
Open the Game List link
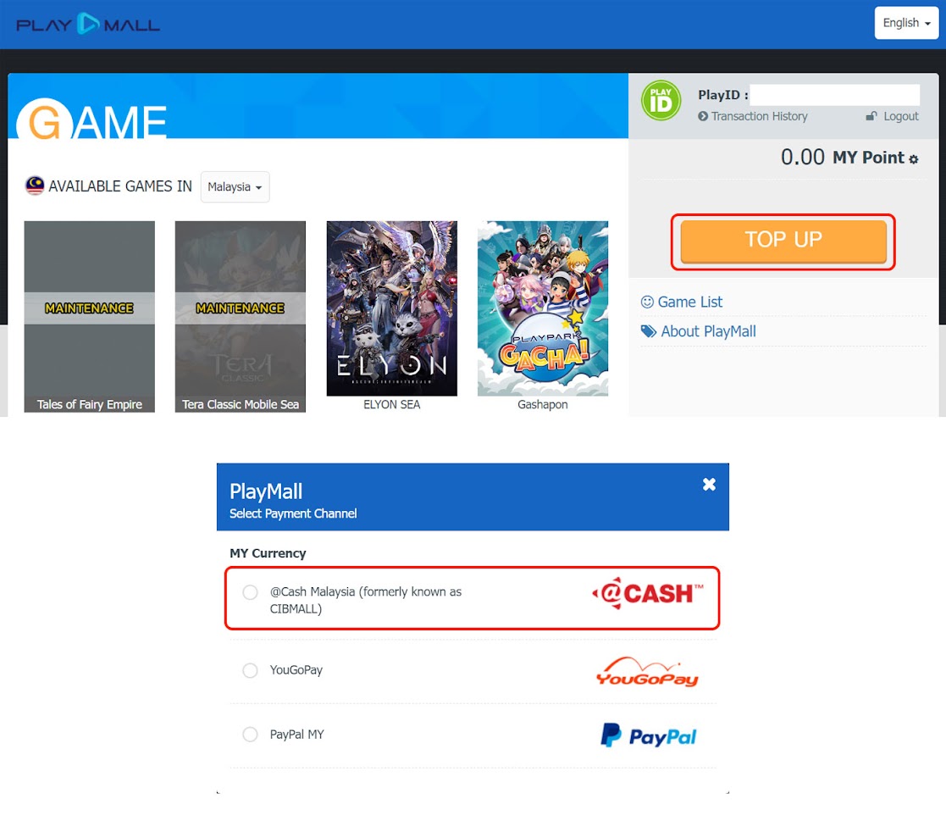click(x=689, y=302)
